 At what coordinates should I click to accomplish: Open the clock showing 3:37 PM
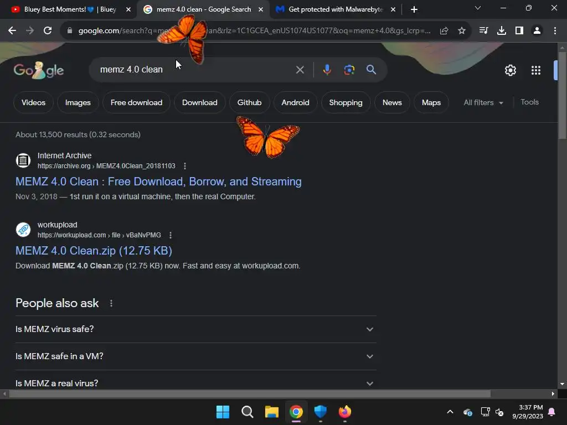(528, 412)
